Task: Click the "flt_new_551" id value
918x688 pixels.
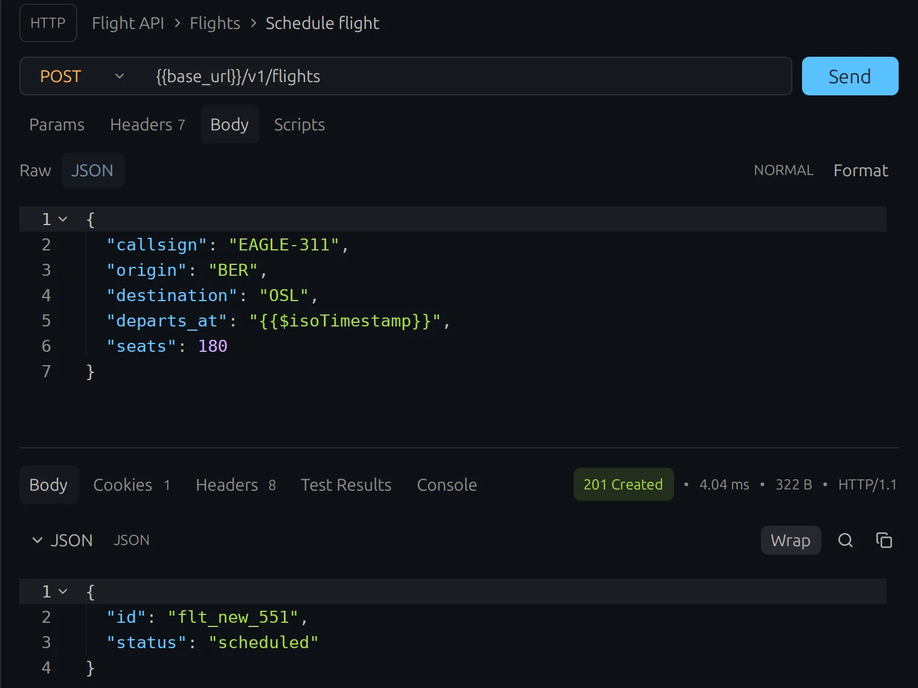Action: coord(233,617)
